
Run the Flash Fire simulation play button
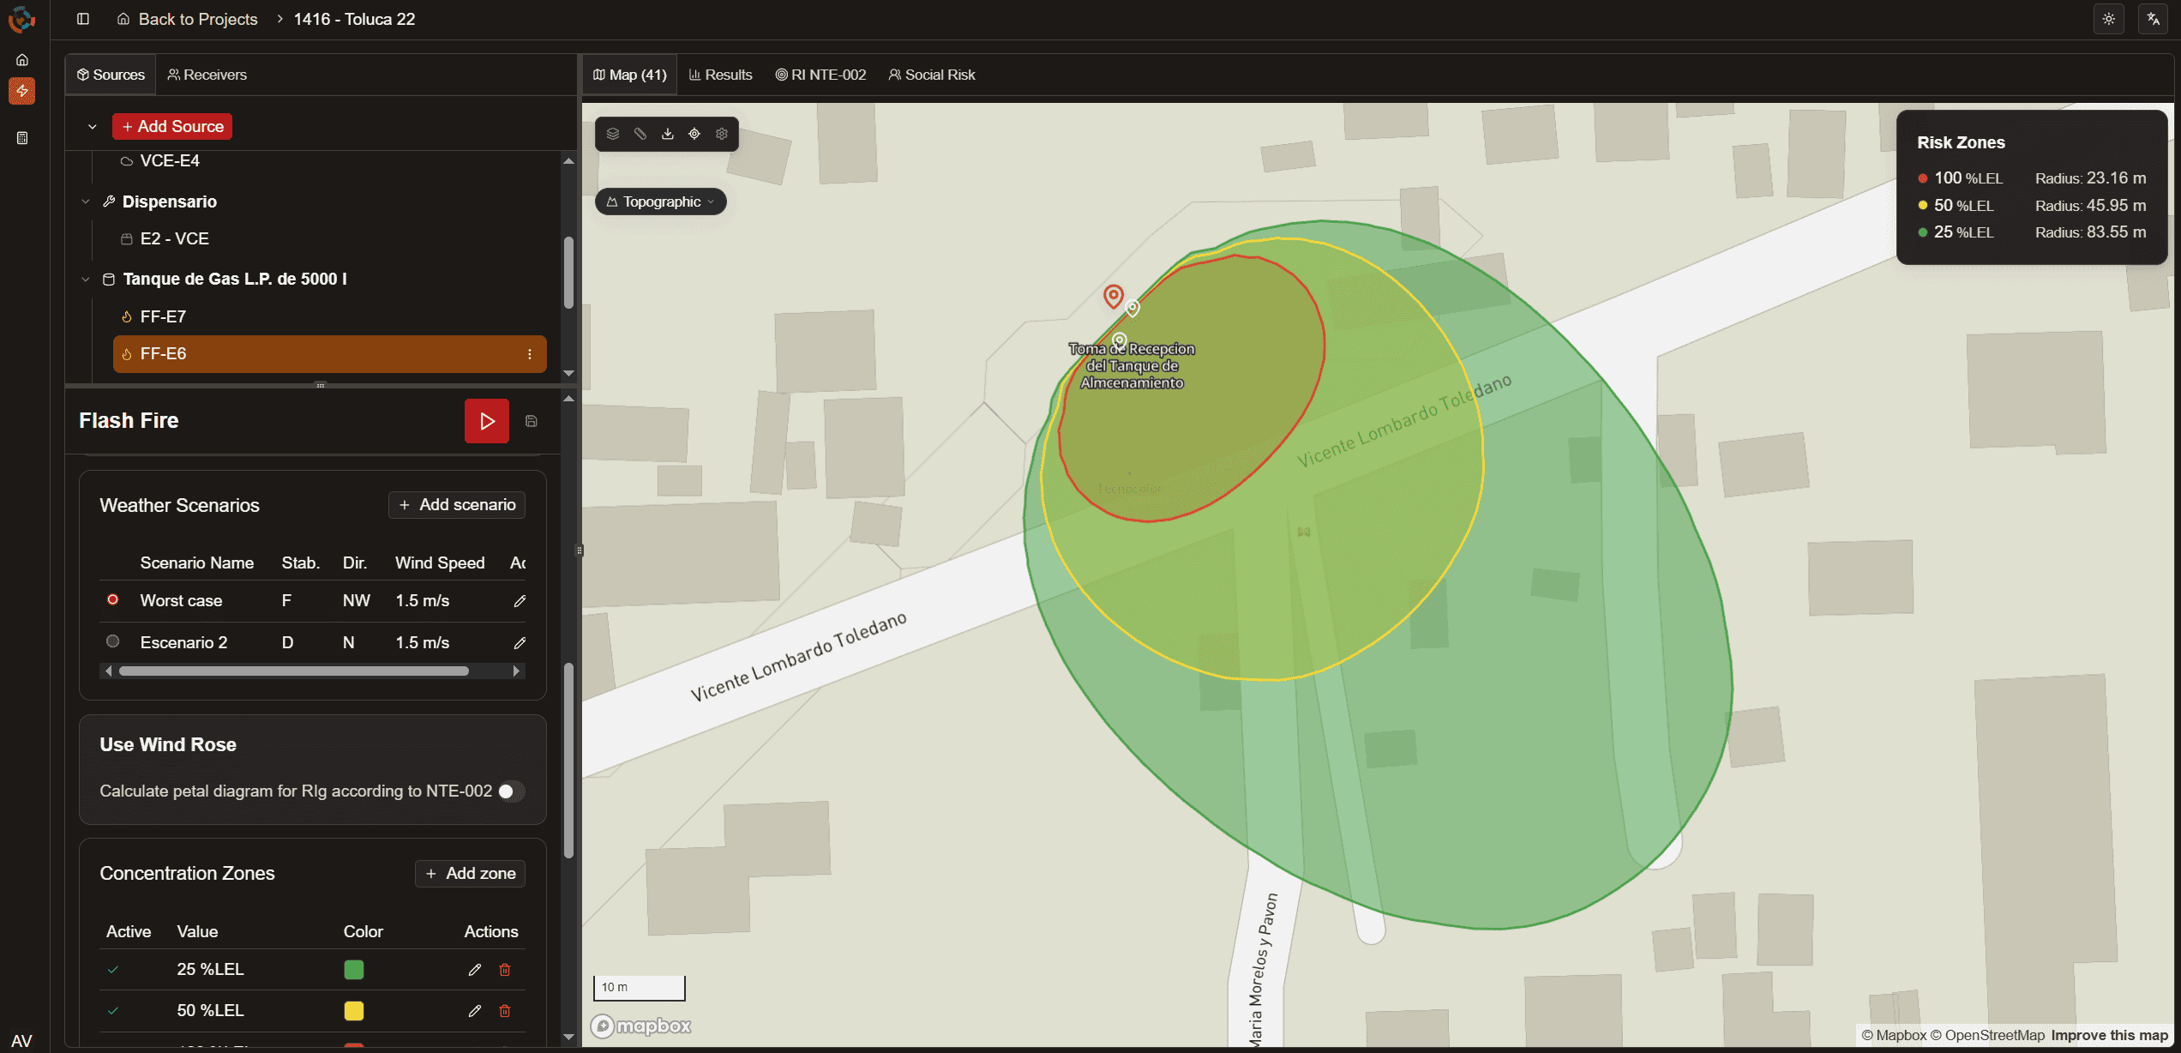[x=486, y=421]
